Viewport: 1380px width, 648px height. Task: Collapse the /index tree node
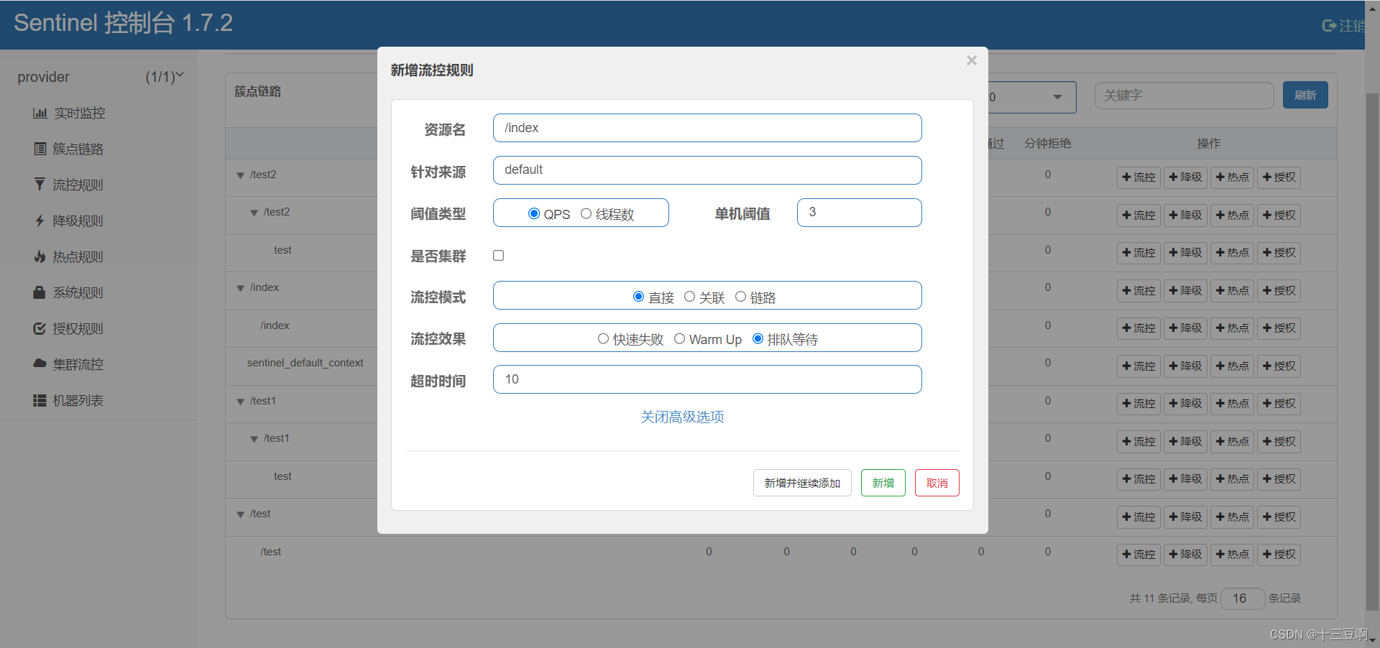(240, 288)
